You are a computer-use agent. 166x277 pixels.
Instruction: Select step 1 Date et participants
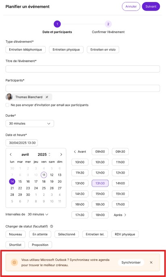(x=57, y=24)
